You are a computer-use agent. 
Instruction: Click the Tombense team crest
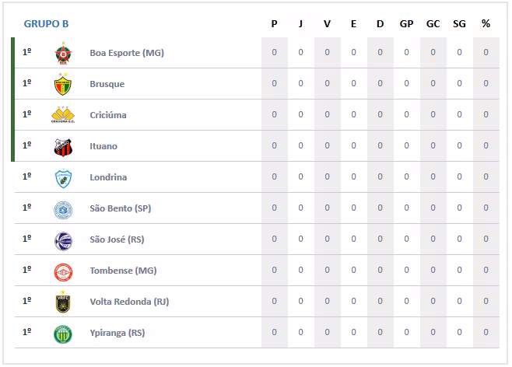[63, 271]
